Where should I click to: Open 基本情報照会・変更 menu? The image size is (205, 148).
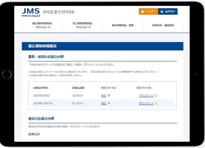123,25
